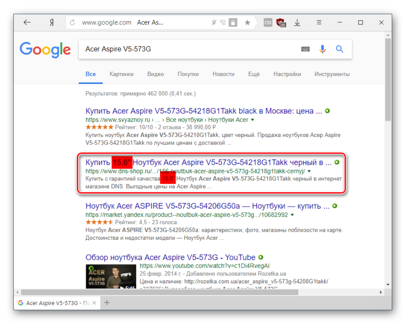406x324 pixels.
Task: Click the vertical scrollbar down arrow
Action: click(x=388, y=284)
